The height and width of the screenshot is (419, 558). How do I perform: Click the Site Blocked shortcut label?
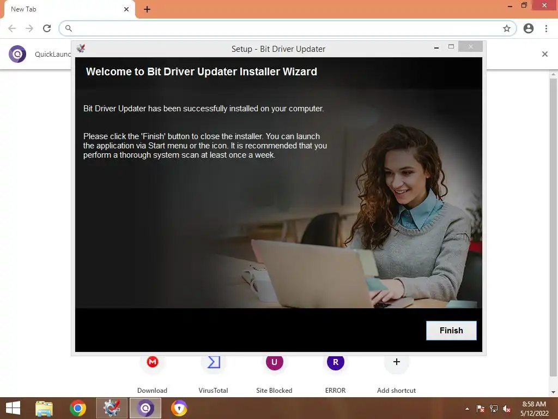click(274, 391)
